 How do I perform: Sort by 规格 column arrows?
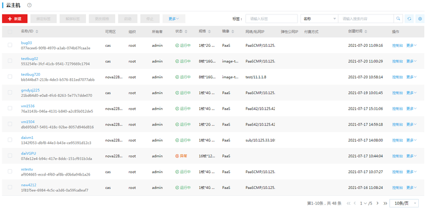209,32
